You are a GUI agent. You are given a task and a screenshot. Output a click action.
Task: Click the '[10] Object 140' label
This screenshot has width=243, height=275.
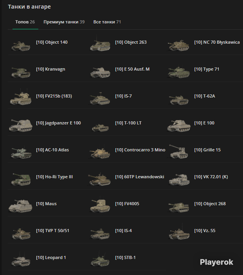pyautogui.click(x=52, y=42)
